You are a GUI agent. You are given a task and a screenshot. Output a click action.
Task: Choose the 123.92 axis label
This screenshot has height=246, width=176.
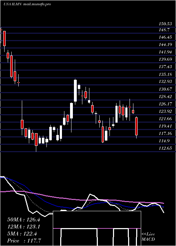pos(165,111)
